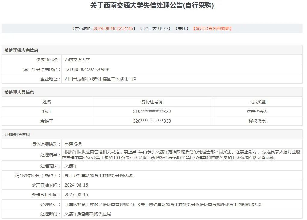
Task: Click the enterprise address value
Action: click(x=100, y=79)
